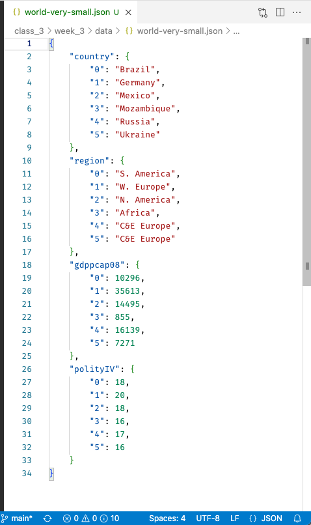Select JSON language mode
The height and width of the screenshot is (525, 311).
pyautogui.click(x=266, y=518)
